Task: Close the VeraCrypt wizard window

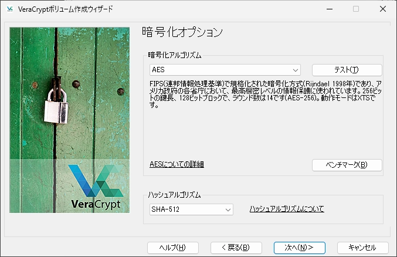Action: click(x=383, y=9)
